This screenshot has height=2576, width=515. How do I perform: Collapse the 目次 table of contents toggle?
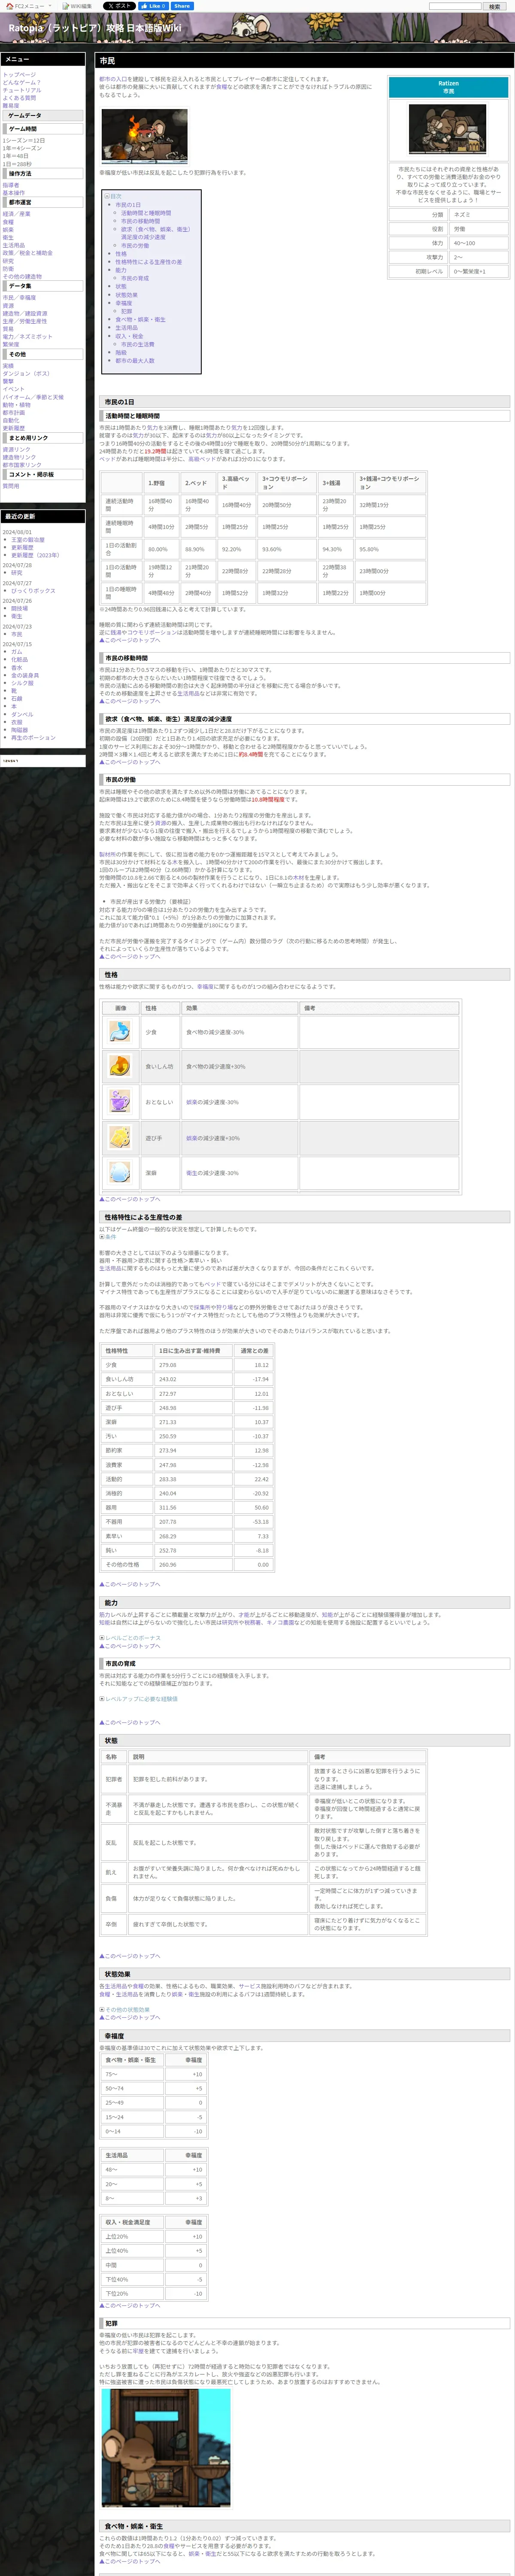(x=107, y=196)
